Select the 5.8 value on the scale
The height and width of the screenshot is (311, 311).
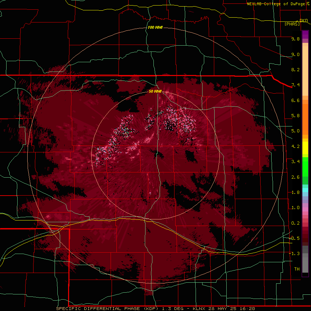pos(295,116)
